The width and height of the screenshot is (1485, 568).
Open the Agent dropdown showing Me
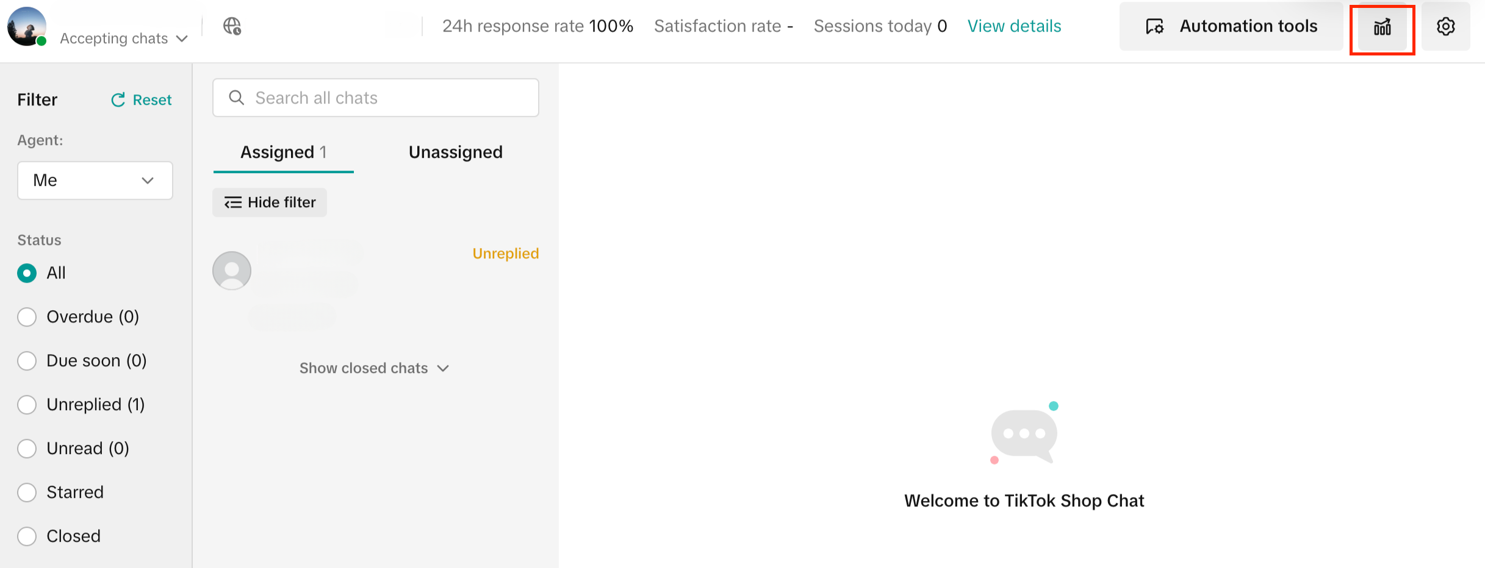95,180
